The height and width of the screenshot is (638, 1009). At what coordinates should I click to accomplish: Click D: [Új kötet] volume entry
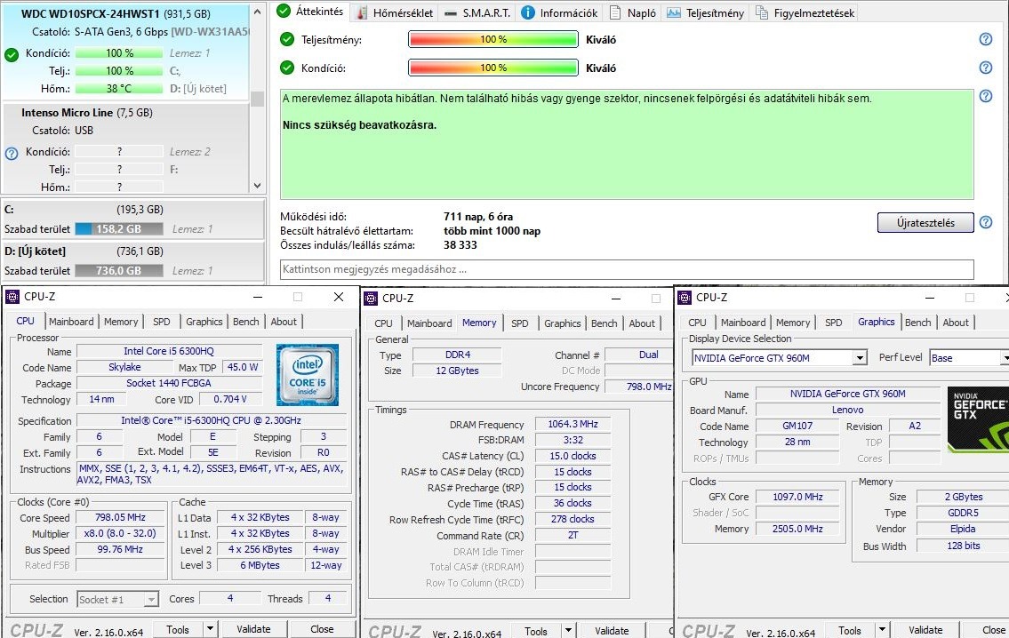[x=133, y=260]
